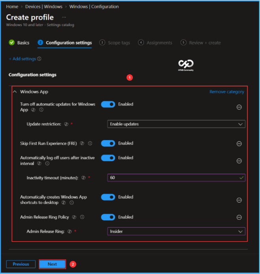Open Windows | Configuration breadcrumb
The width and height of the screenshot is (260, 274).
click(94, 7)
